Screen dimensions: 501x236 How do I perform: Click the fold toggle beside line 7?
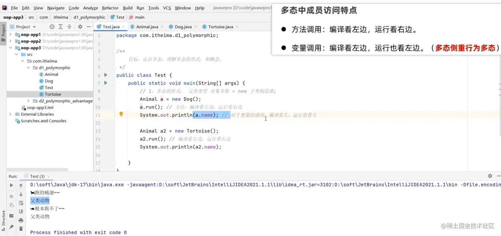114,83
